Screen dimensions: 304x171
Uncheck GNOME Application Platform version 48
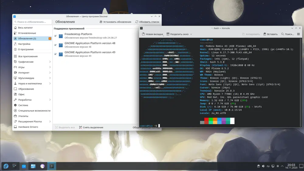pos(55,45)
